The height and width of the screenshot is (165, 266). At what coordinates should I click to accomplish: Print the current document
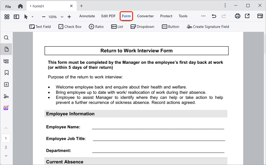pos(237,16)
